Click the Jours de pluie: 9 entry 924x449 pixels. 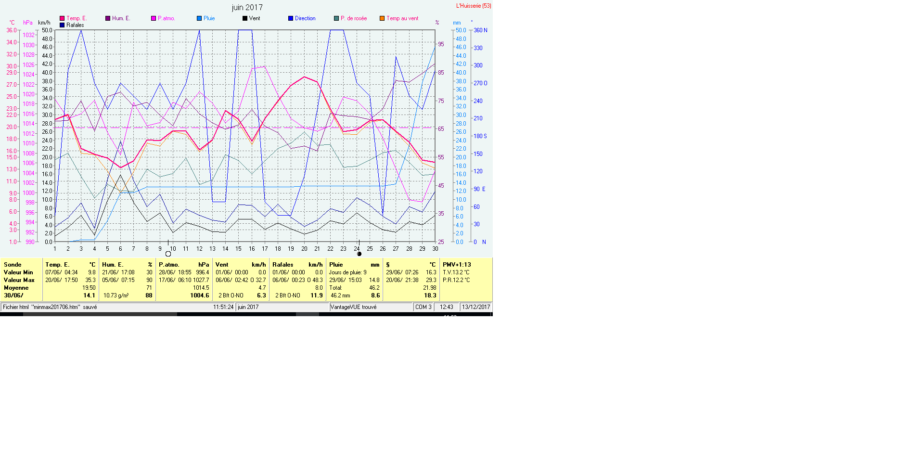tap(348, 272)
